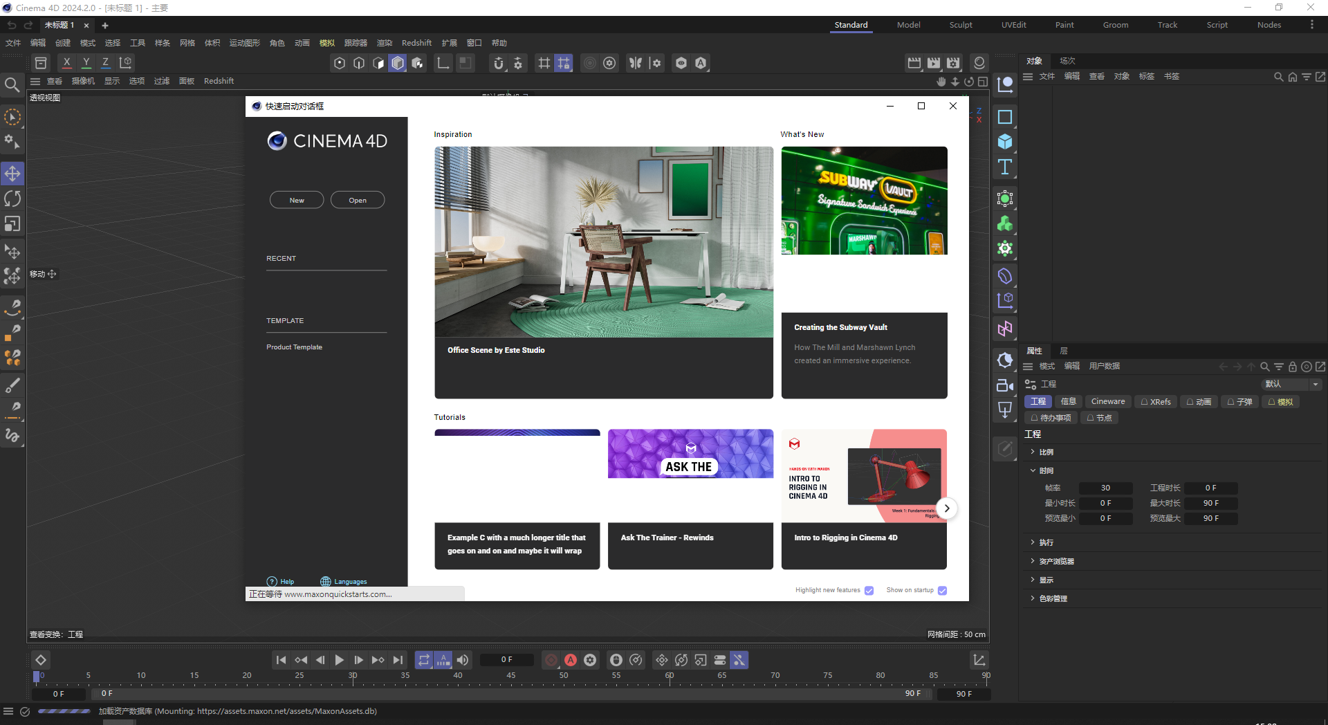This screenshot has height=725, width=1328.
Task: Open the Redshift menu in main menu bar
Action: pyautogui.click(x=416, y=43)
